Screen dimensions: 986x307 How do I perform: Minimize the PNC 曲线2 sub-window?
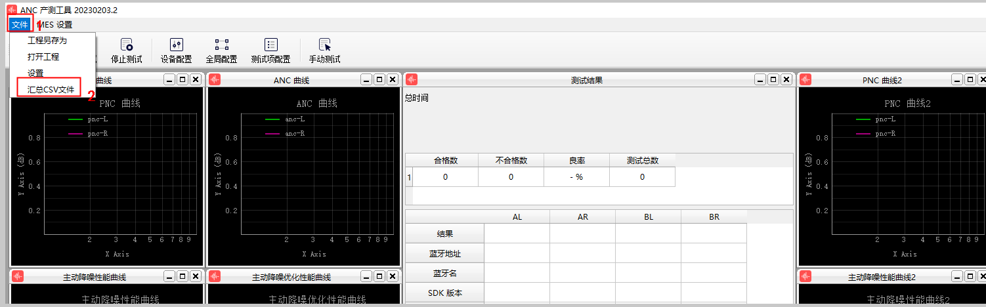[x=957, y=79]
